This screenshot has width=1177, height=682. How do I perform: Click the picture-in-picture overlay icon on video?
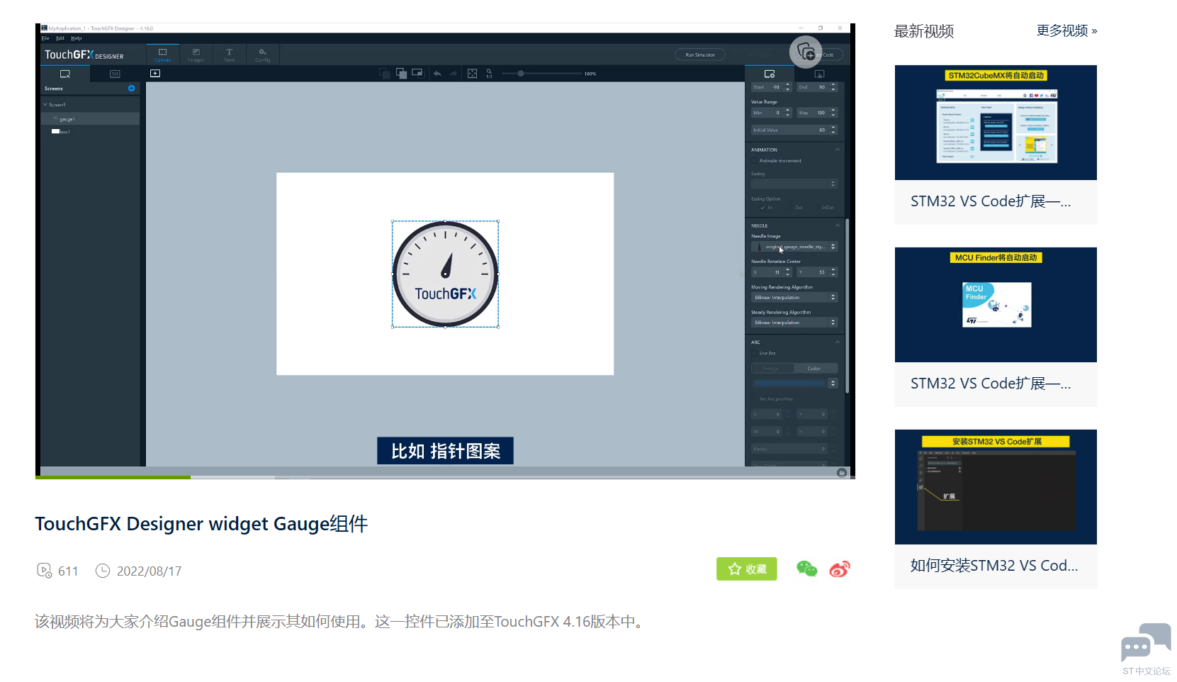[x=806, y=52]
